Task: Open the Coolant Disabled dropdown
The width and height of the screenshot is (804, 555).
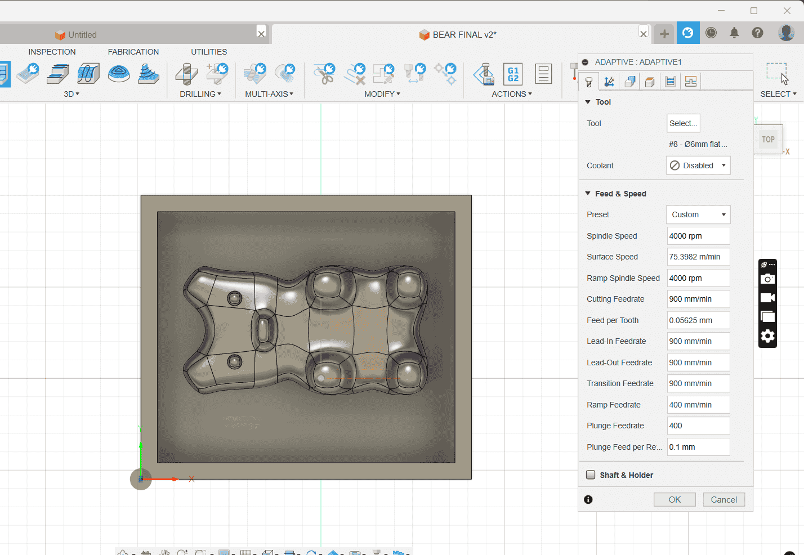Action: 698,165
